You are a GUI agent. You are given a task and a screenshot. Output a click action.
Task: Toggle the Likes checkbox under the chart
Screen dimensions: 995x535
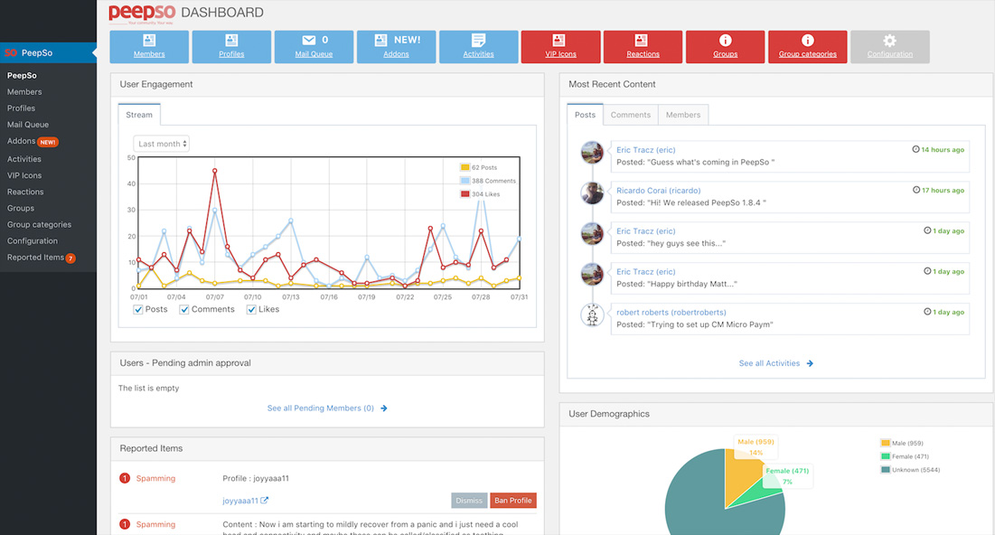click(x=251, y=309)
